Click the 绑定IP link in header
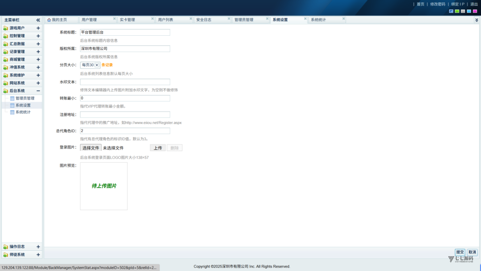This screenshot has height=271, width=481. pos(458,4)
